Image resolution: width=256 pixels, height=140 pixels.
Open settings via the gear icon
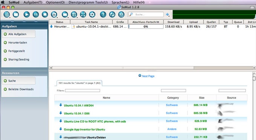pyautogui.click(x=92, y=15)
